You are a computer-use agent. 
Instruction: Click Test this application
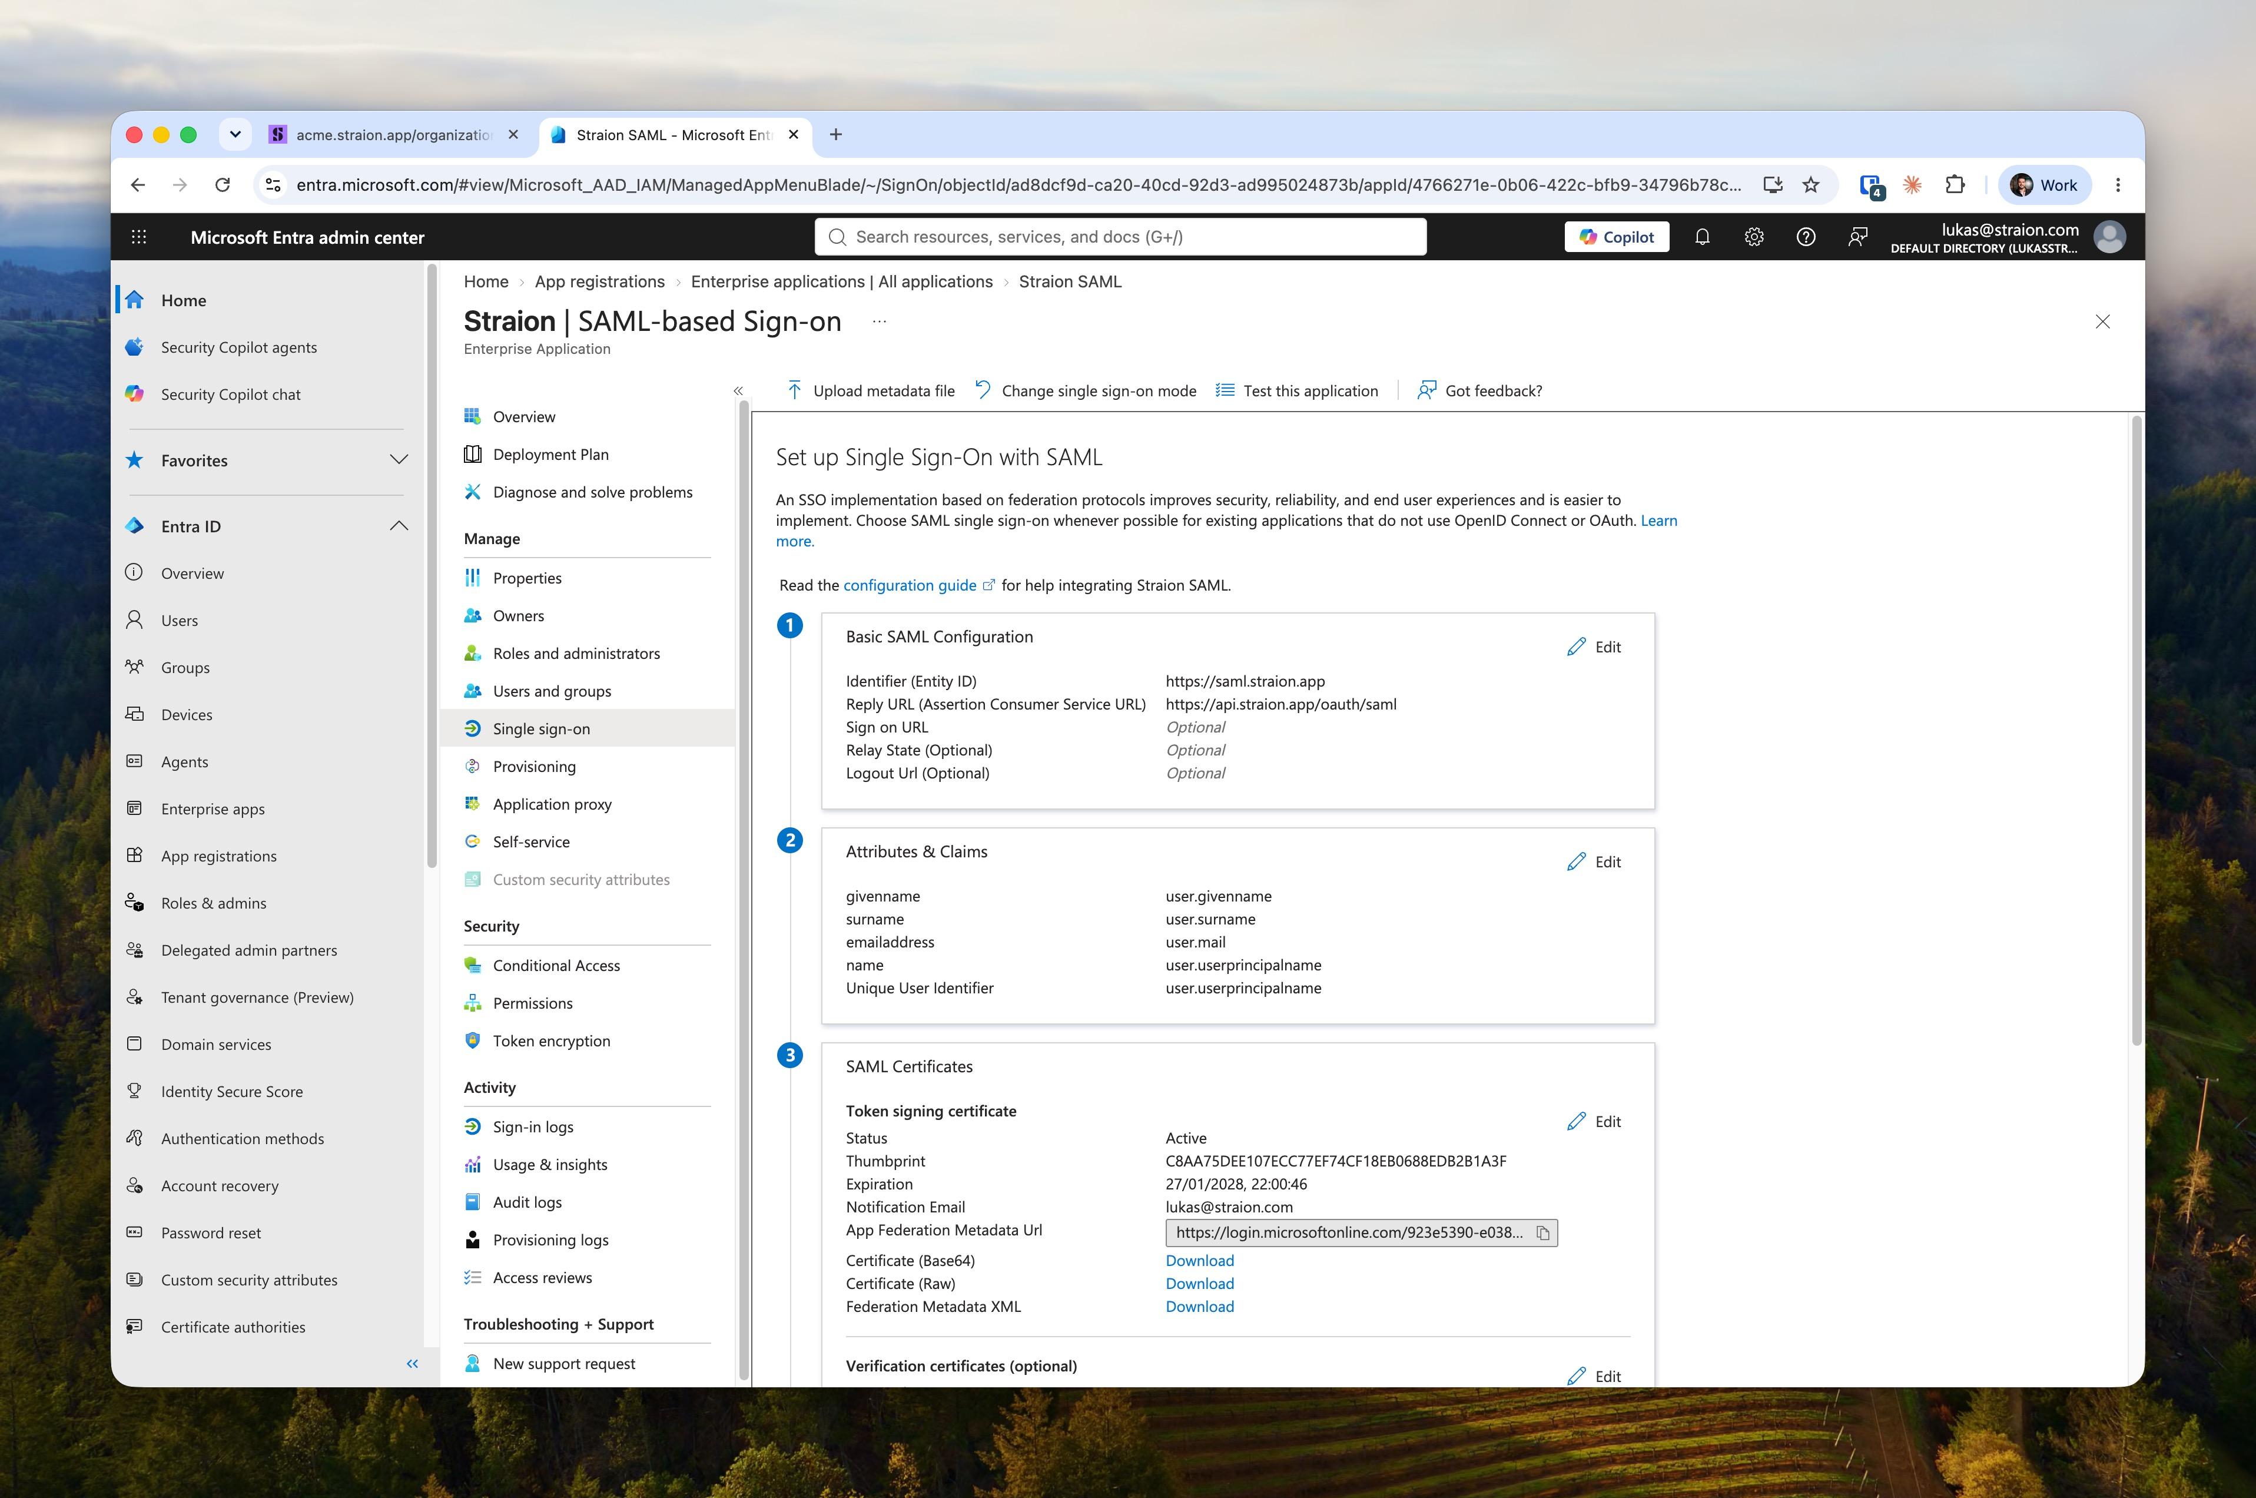tap(1297, 391)
